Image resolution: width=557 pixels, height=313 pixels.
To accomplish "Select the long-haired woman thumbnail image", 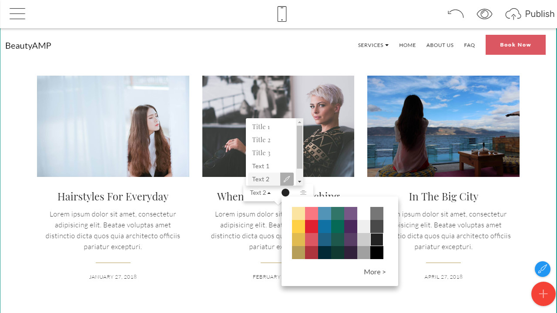I will click(113, 126).
